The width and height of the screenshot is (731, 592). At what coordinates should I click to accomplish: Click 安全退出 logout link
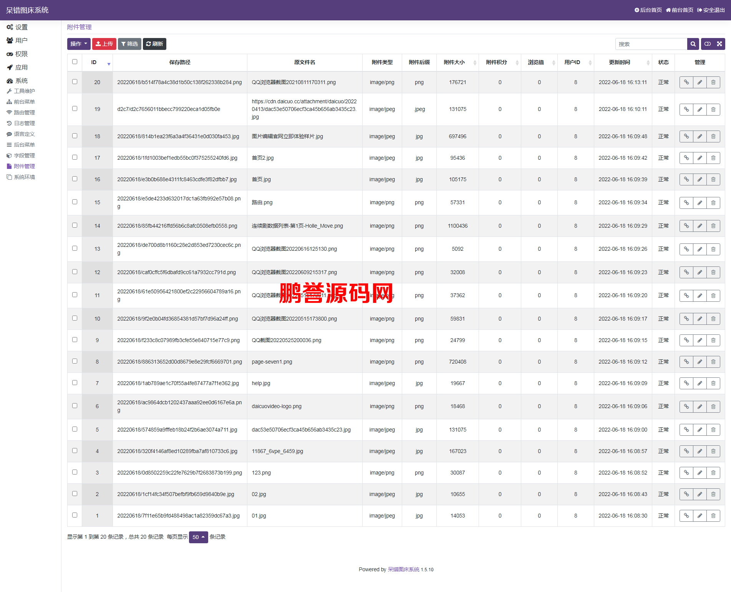[x=711, y=10]
